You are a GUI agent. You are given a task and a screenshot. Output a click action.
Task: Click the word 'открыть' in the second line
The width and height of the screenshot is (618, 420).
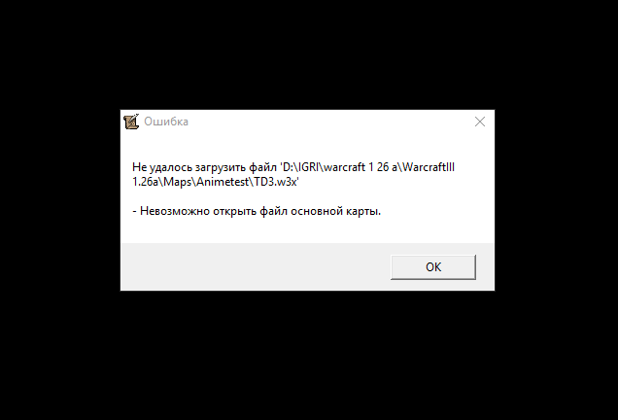click(x=234, y=211)
